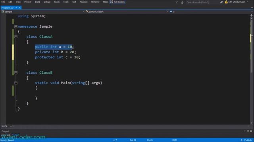Screen dimensions: 254x142
Task: Click 'ClassA' class name in code
Action: pos(46,37)
